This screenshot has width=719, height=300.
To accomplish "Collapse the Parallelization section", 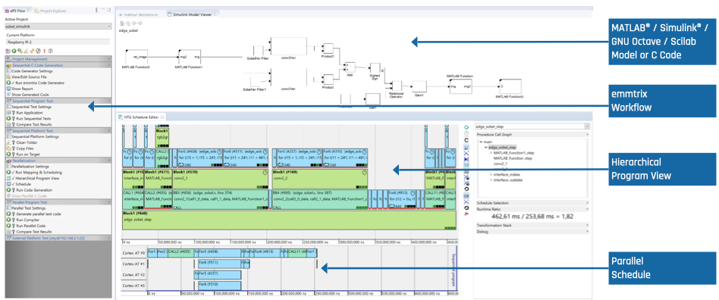I will coord(58,161).
